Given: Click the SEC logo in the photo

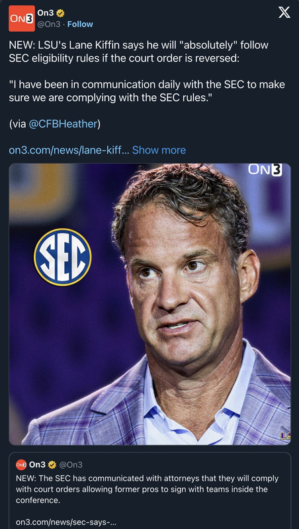Looking at the screenshot, I should [62, 257].
